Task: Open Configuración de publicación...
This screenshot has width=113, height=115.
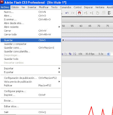Action: (31, 78)
